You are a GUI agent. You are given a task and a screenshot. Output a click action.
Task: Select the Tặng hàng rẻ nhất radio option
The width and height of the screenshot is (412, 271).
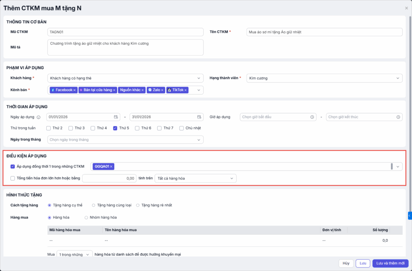coord(138,205)
